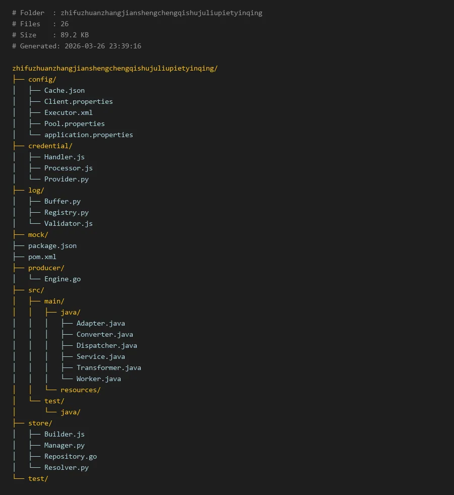Select Resolver.py in store folder
Screen dimensions: 454x495
coord(66,467)
